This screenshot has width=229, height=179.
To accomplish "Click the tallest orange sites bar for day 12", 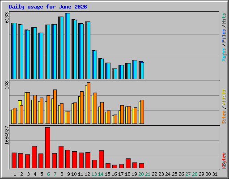I will 89,103.
